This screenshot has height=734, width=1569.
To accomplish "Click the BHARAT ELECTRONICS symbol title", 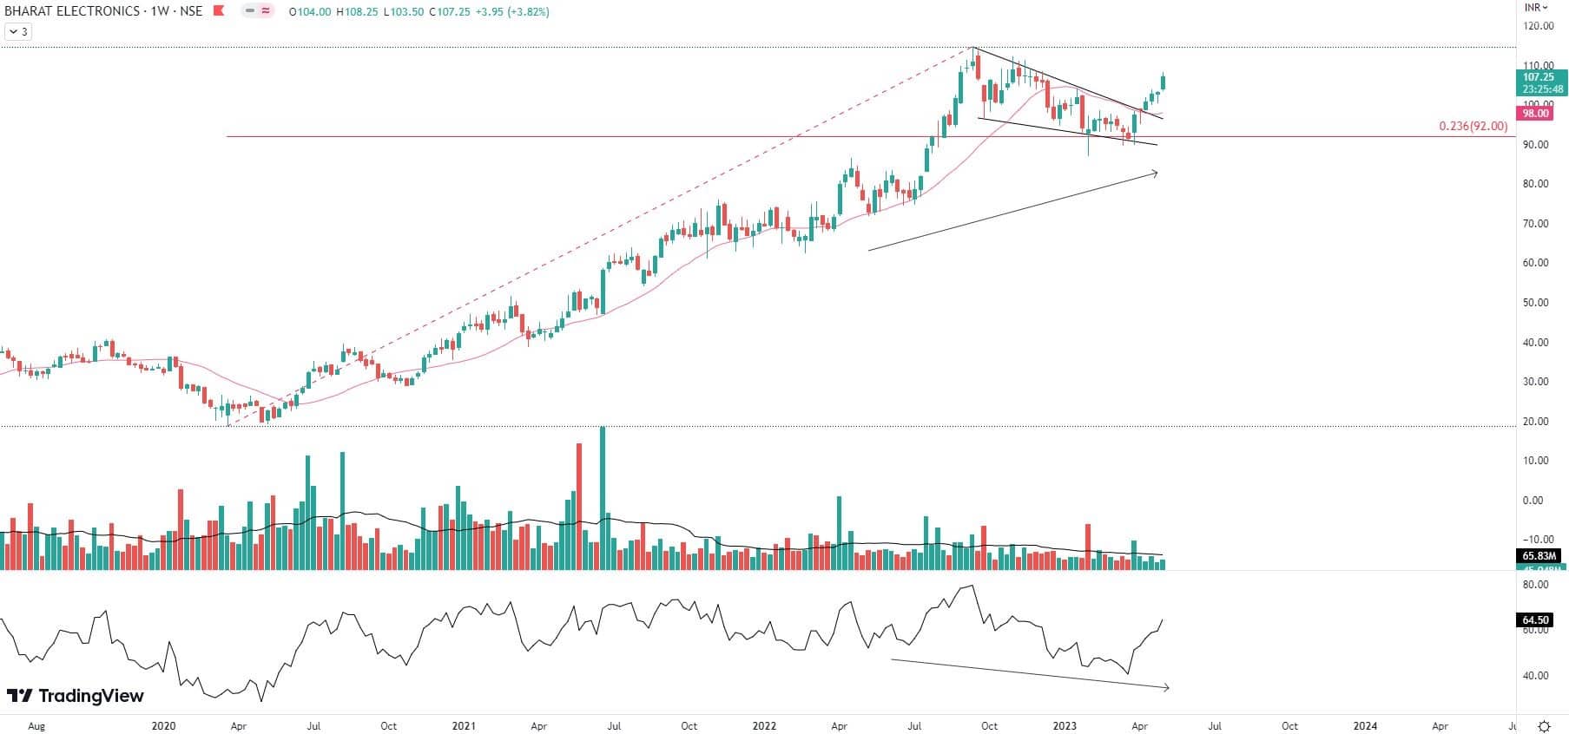I will click(x=72, y=11).
